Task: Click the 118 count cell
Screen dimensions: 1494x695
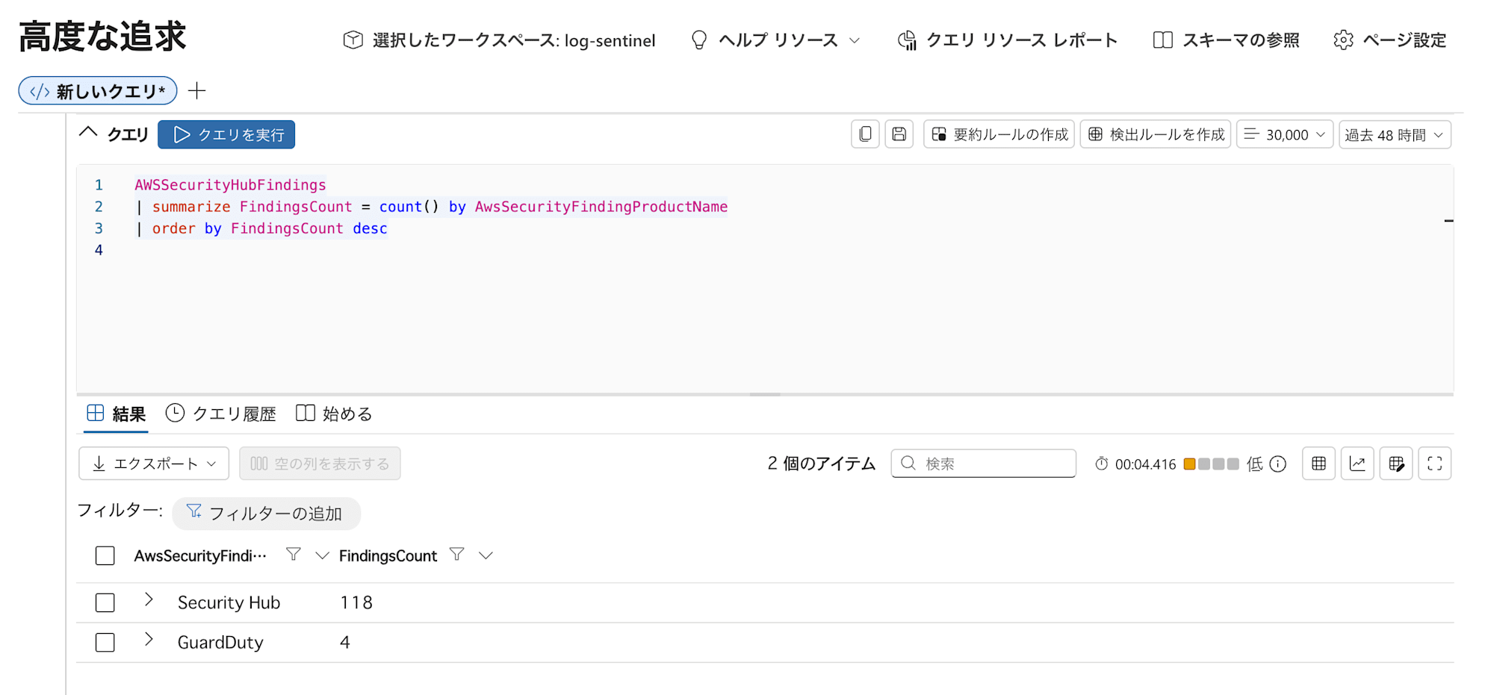Action: point(356,602)
